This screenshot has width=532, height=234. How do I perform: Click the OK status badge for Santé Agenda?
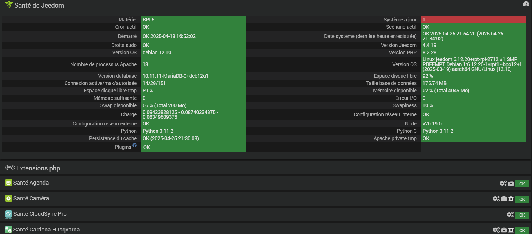coord(522,184)
